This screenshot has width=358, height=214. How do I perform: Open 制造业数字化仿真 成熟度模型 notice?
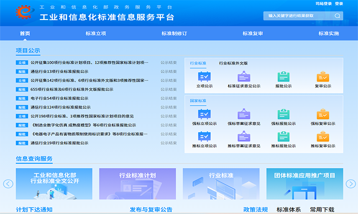click(x=83, y=125)
